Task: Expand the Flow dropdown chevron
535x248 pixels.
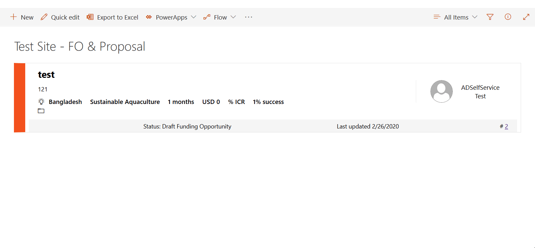Action: pos(233,17)
